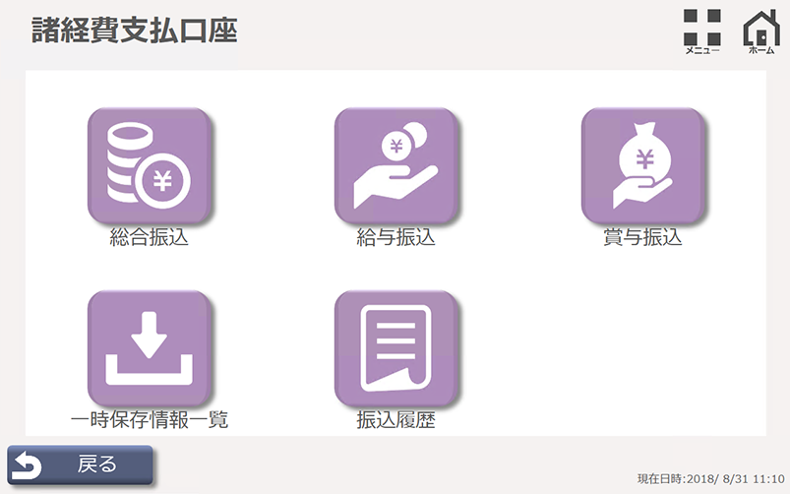The image size is (790, 494).
Task: View the 振込履歴 document icon
Action: click(x=395, y=349)
